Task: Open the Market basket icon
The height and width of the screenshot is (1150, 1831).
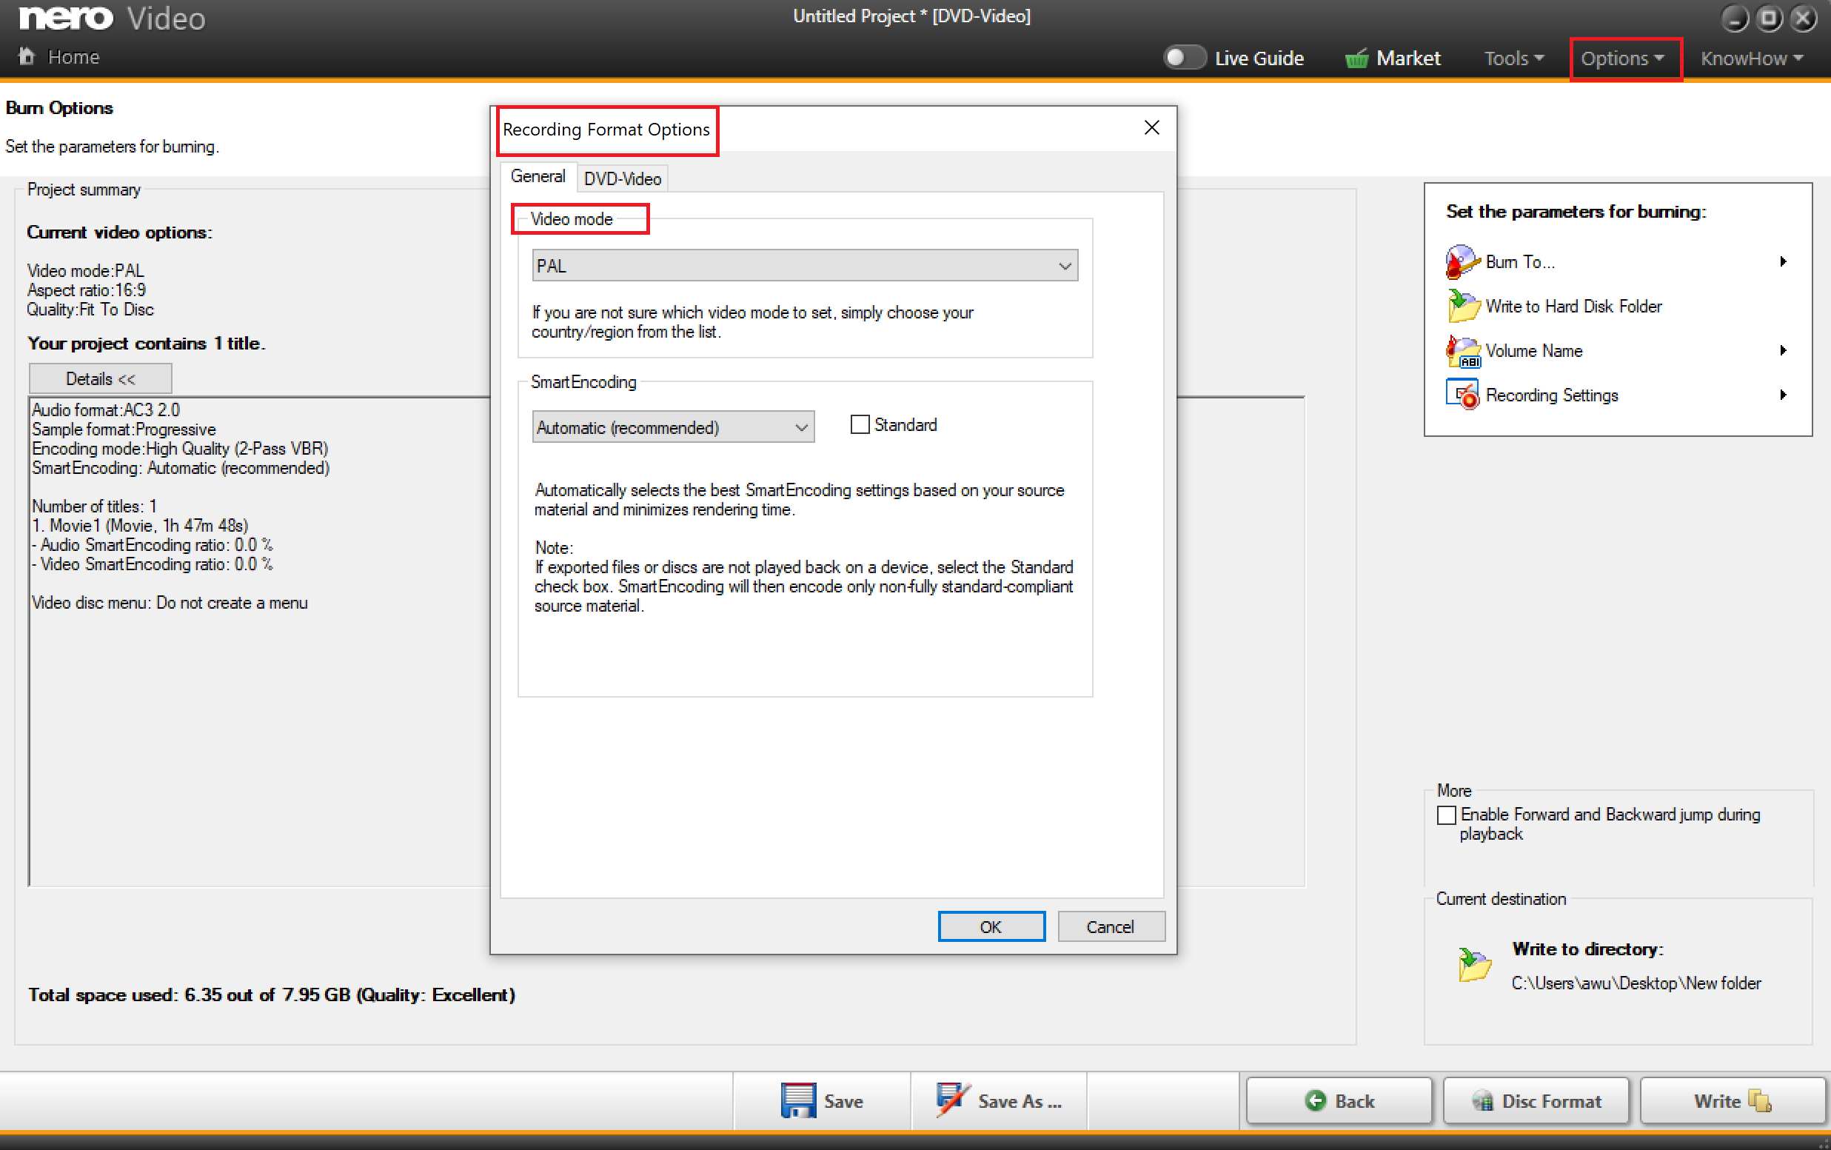Action: [1356, 58]
